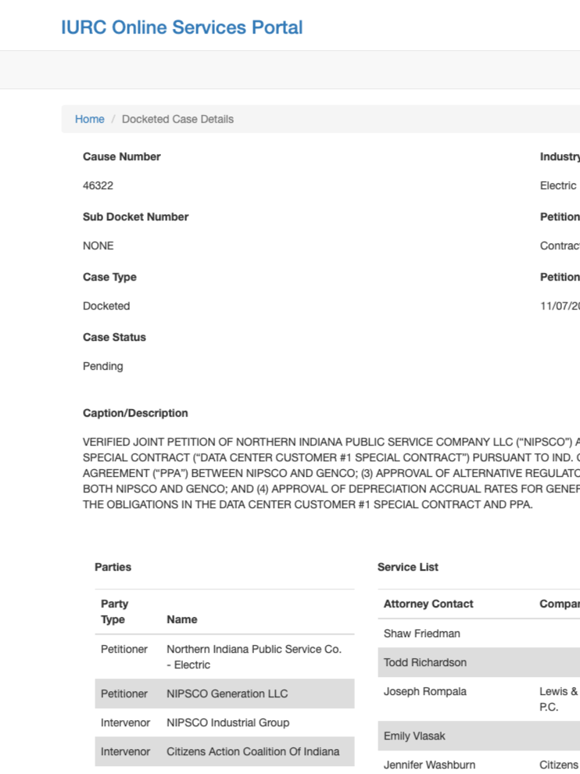Select attorney Joseph Rompala in Service List
The height and width of the screenshot is (774, 580).
[425, 692]
